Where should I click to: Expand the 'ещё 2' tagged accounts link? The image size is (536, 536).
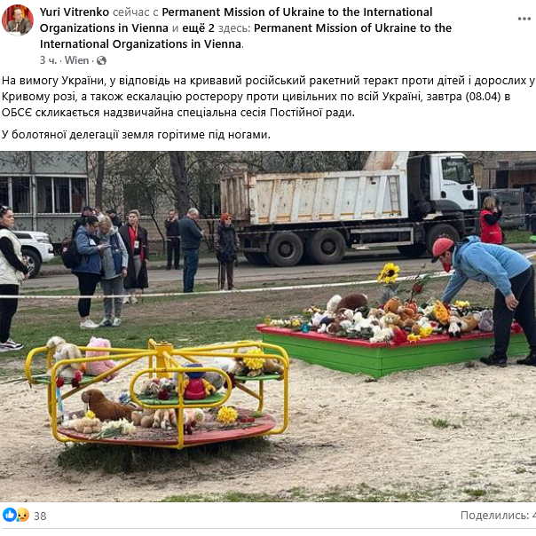coord(198,28)
